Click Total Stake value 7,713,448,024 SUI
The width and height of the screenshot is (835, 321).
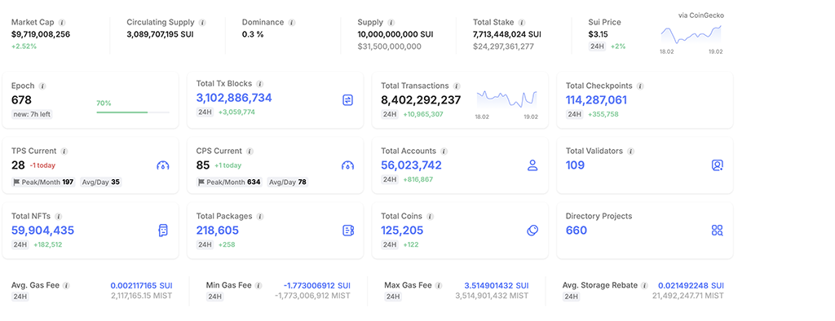[507, 34]
